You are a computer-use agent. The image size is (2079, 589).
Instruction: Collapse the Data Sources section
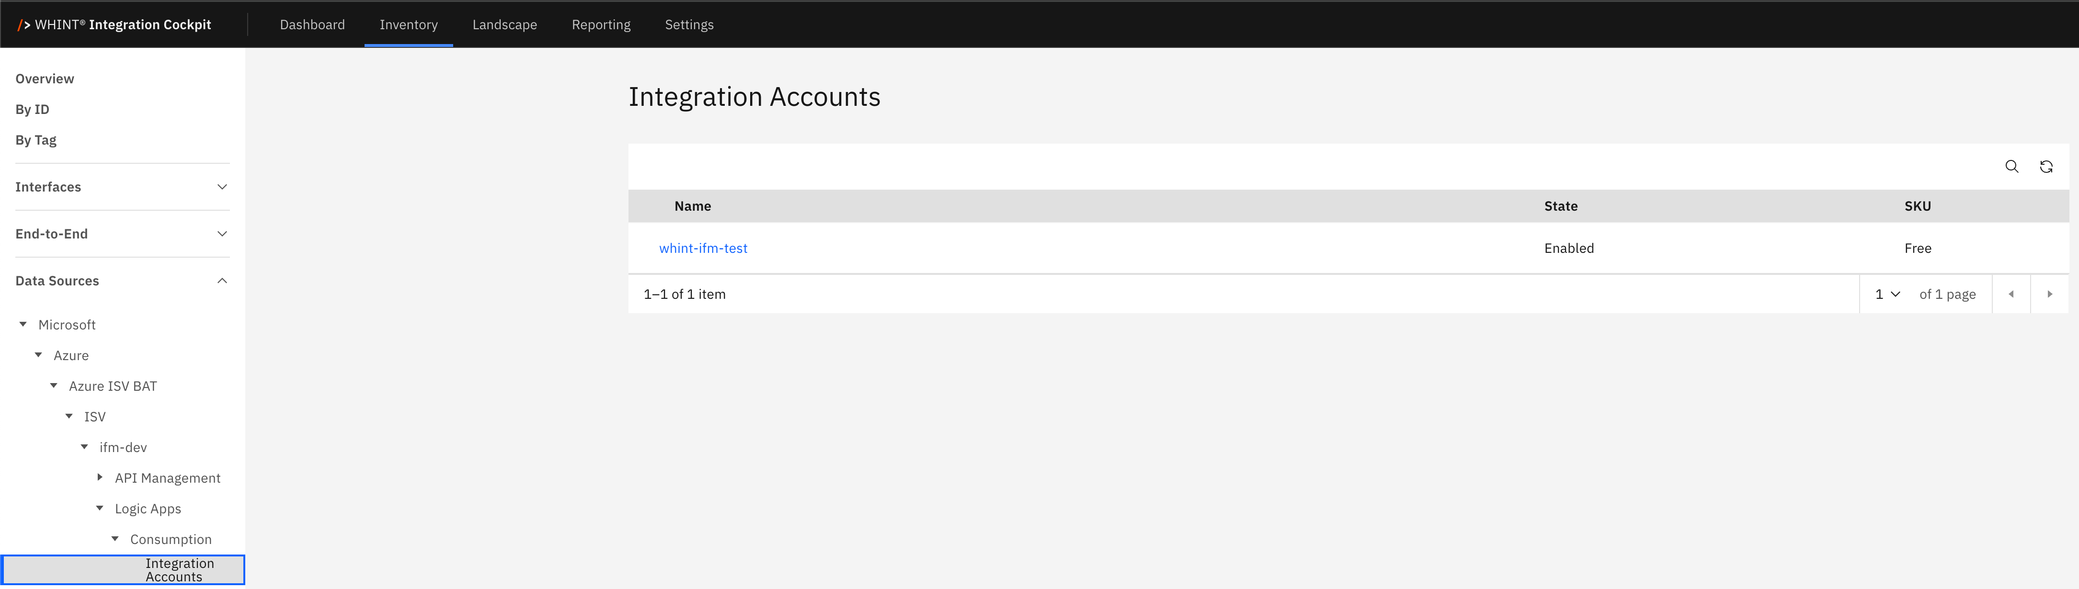click(x=222, y=281)
